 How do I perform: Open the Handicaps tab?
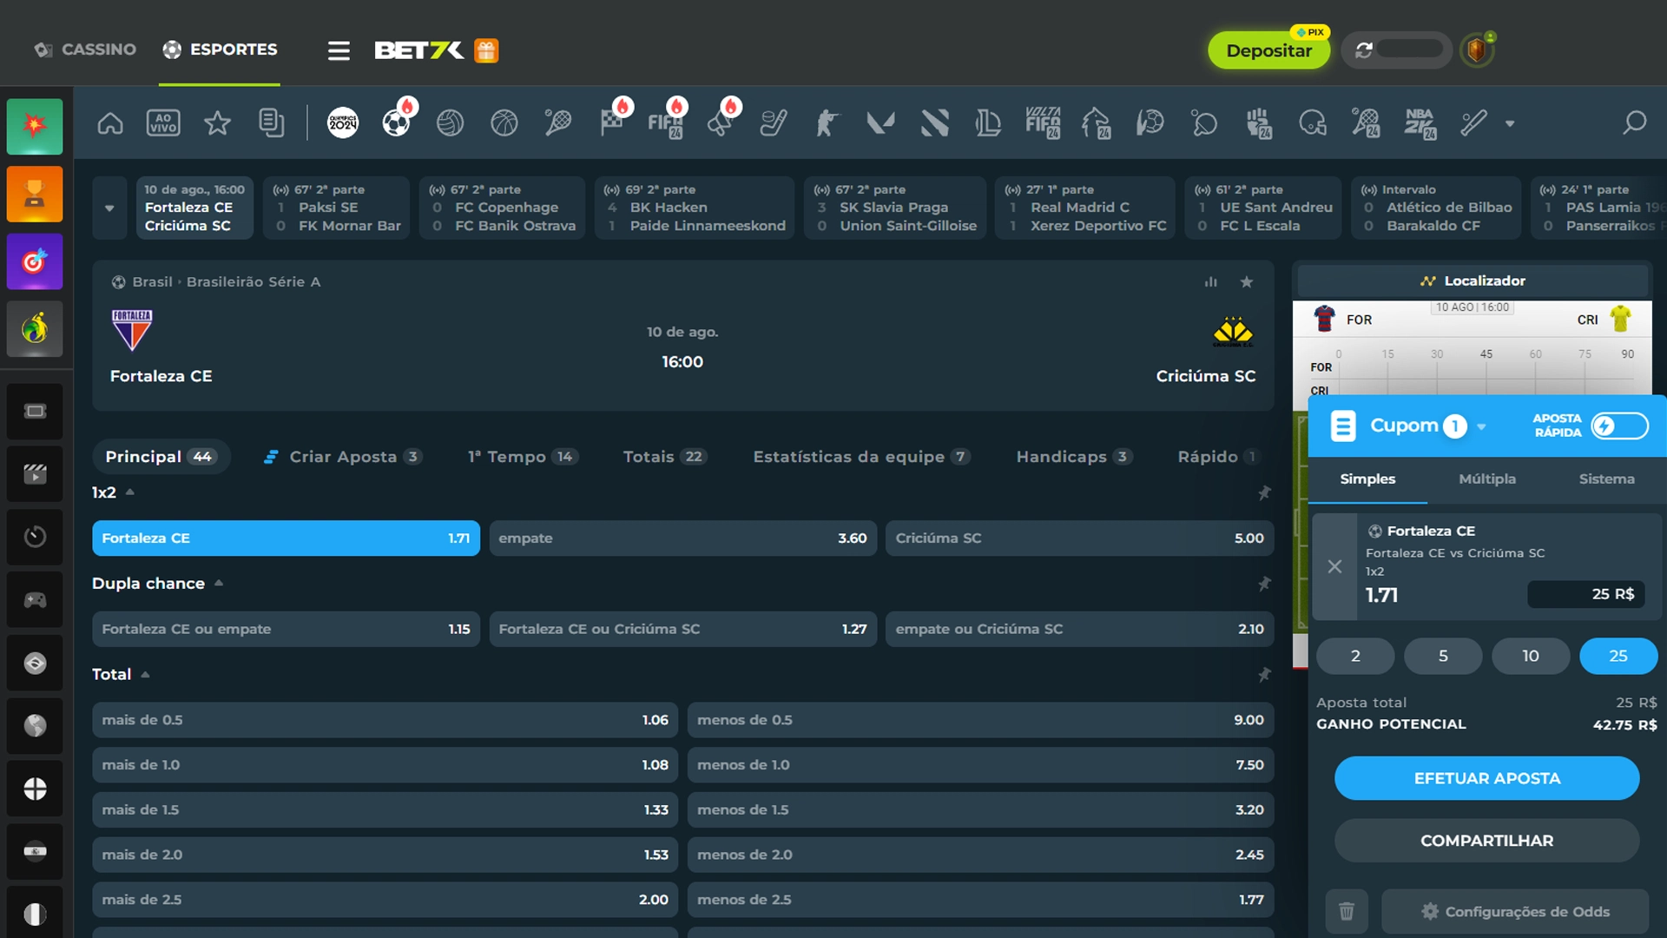tap(1074, 457)
